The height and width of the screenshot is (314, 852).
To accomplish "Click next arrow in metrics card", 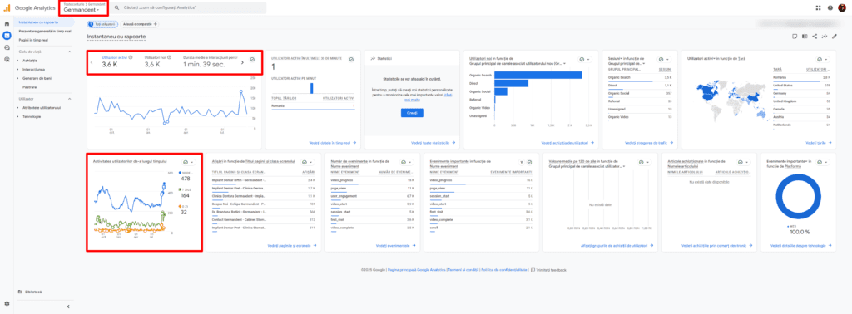I will pyautogui.click(x=242, y=62).
